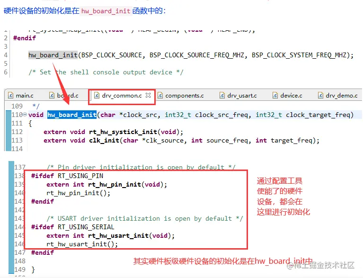Switch to the main.c editor tab

click(x=21, y=96)
